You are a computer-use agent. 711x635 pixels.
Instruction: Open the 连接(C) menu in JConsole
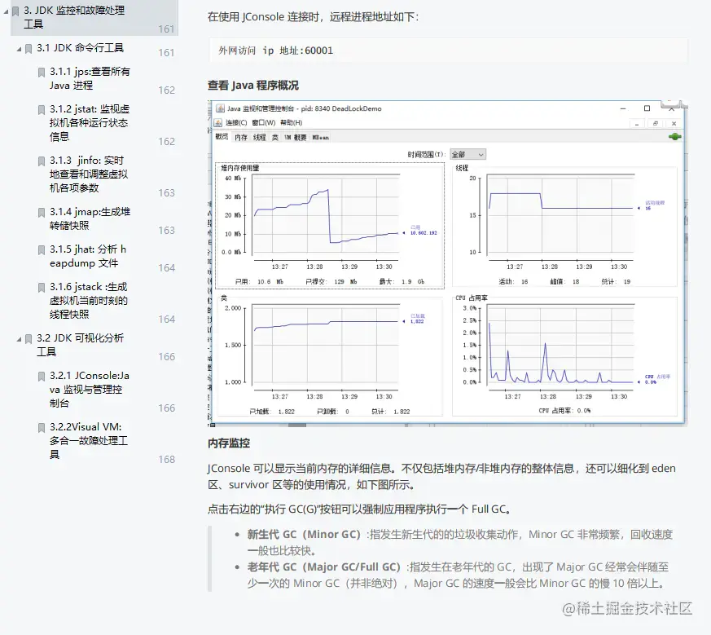237,122
